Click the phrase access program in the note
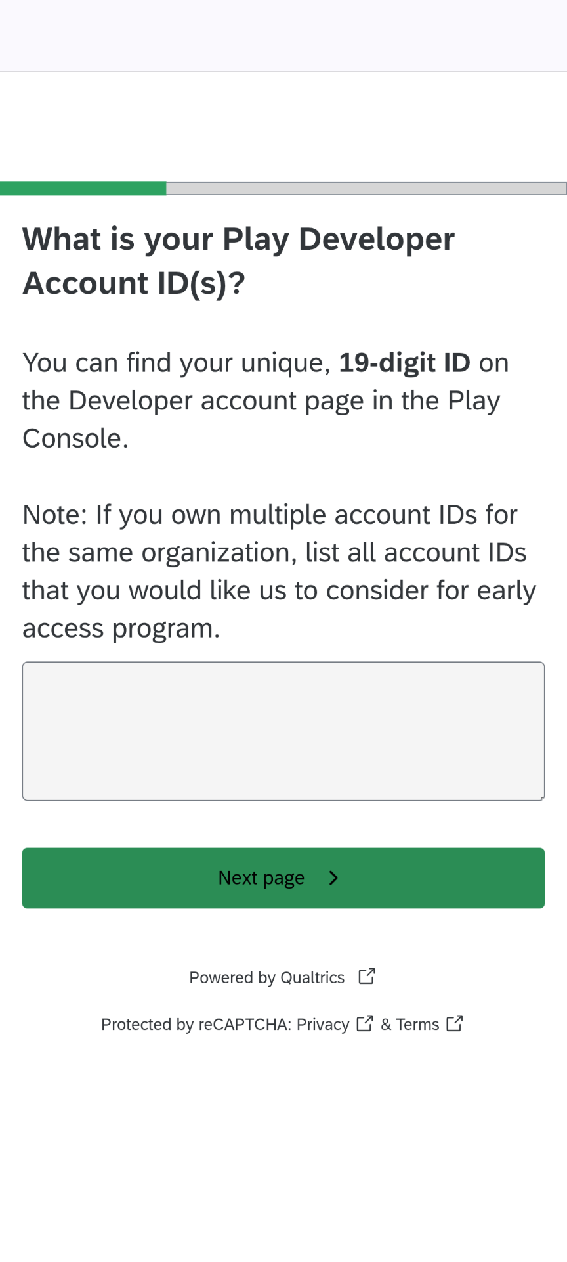567x1262 pixels. pos(121,629)
